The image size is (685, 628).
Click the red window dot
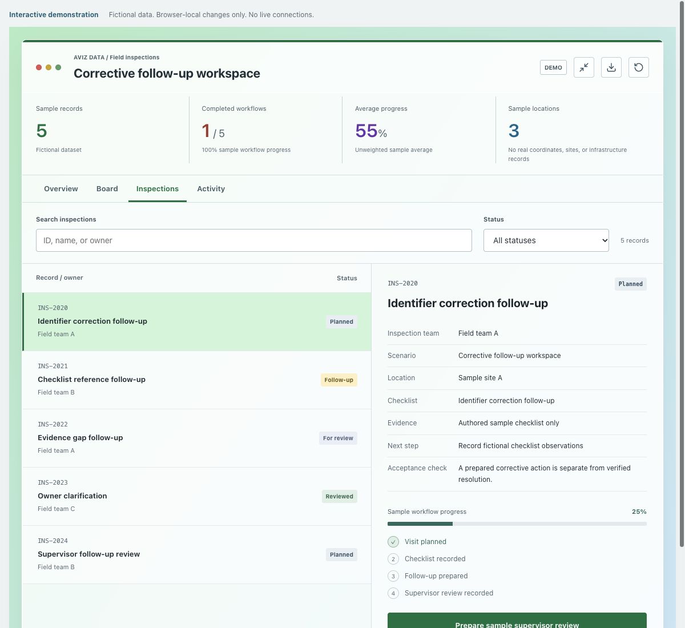(x=39, y=67)
